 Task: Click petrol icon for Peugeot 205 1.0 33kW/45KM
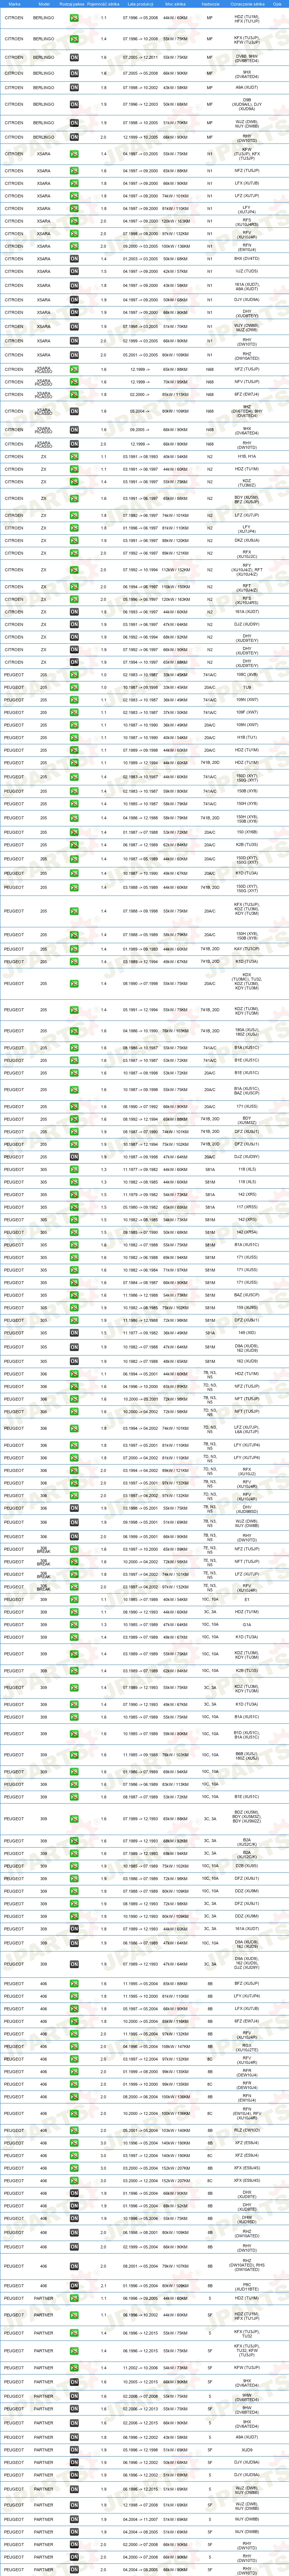74,675
